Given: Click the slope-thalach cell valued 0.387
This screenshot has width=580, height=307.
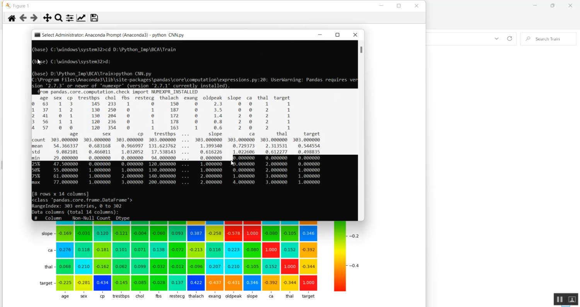Looking at the screenshot, I should 196,234.
